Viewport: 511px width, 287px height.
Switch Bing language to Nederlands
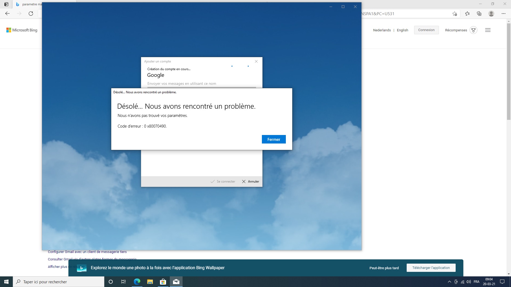382,30
